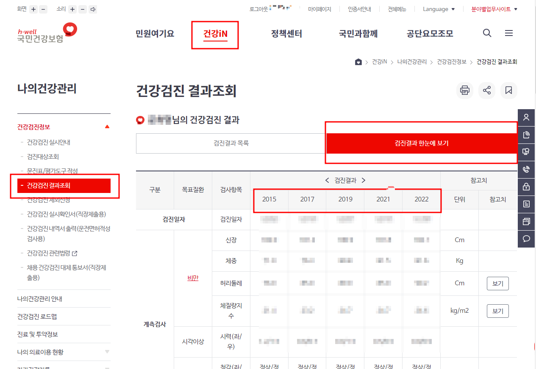The width and height of the screenshot is (536, 369).
Task: Click 보기 button in 체질량지수 row
Action: pyautogui.click(x=498, y=311)
